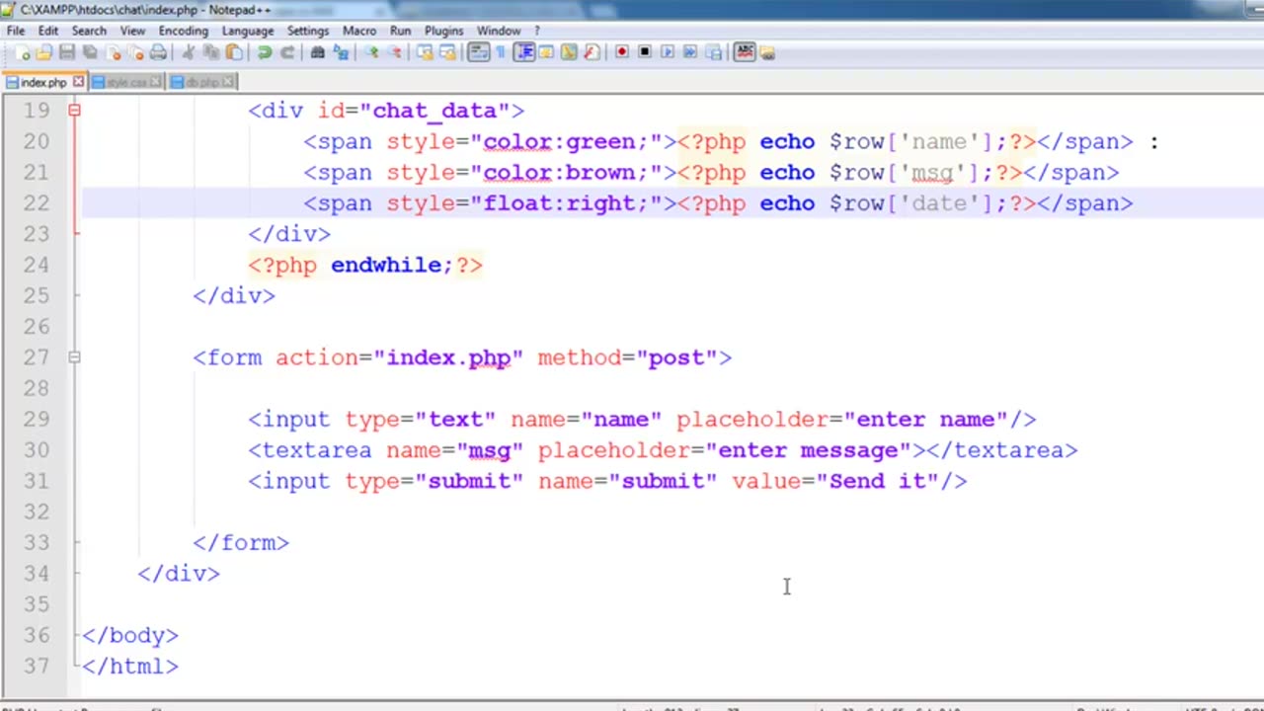Image resolution: width=1264 pixels, height=711 pixels.
Task: Open the Macro menu
Action: click(359, 31)
